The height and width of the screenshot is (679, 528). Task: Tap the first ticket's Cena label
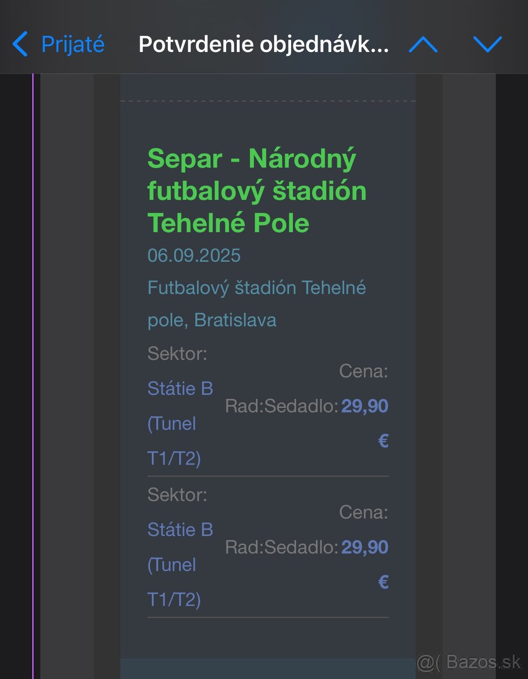[x=363, y=372]
